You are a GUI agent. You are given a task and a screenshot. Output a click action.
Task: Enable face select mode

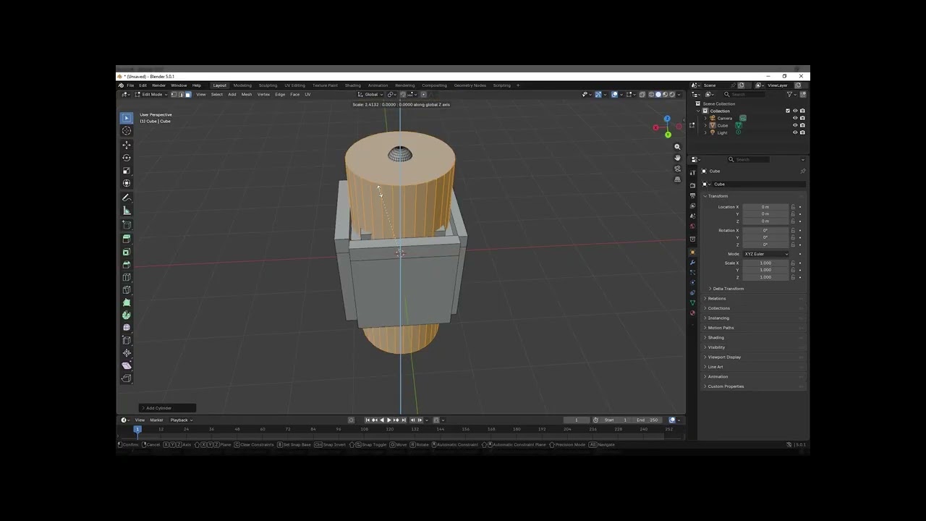coord(188,94)
